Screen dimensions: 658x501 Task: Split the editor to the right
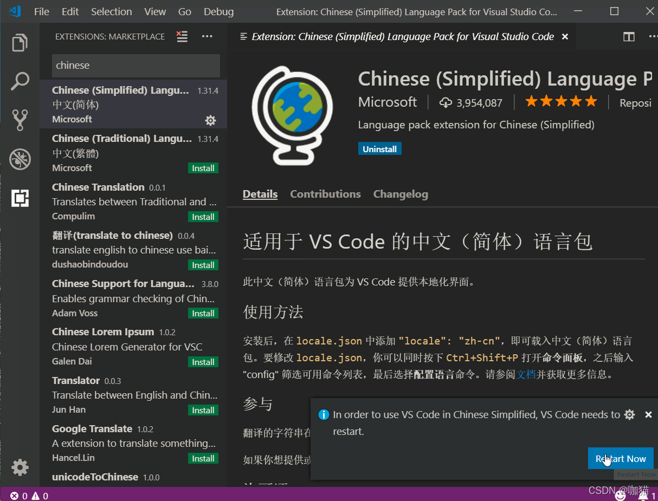(x=629, y=37)
